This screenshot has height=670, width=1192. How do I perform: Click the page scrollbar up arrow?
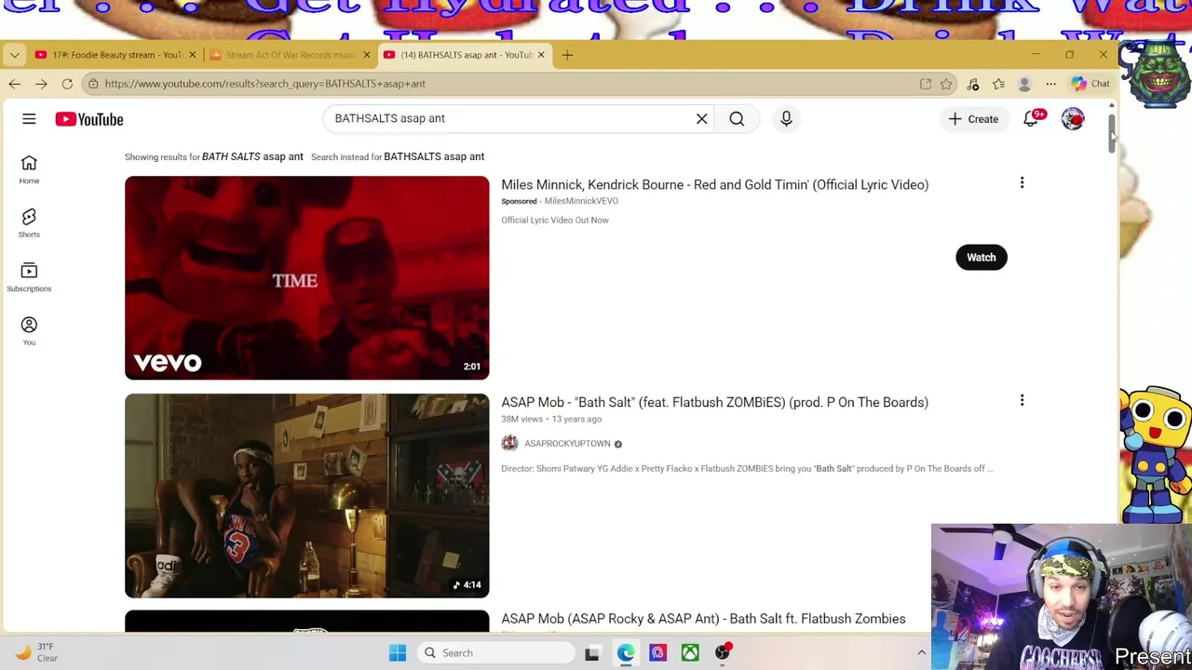point(1111,106)
